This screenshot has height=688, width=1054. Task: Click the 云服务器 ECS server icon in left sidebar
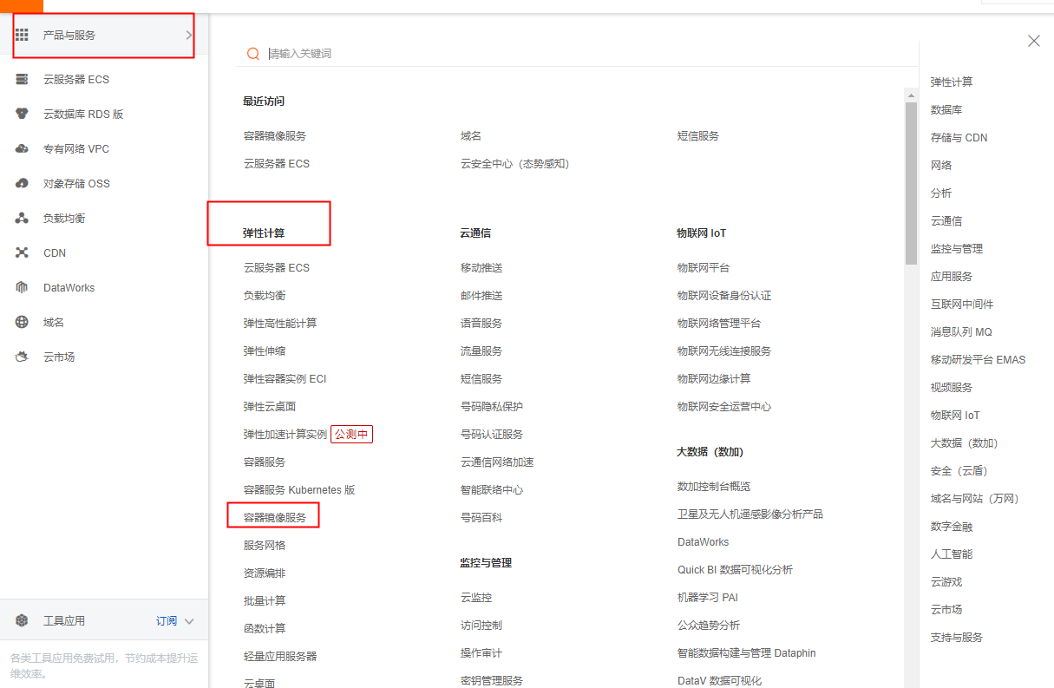[23, 79]
